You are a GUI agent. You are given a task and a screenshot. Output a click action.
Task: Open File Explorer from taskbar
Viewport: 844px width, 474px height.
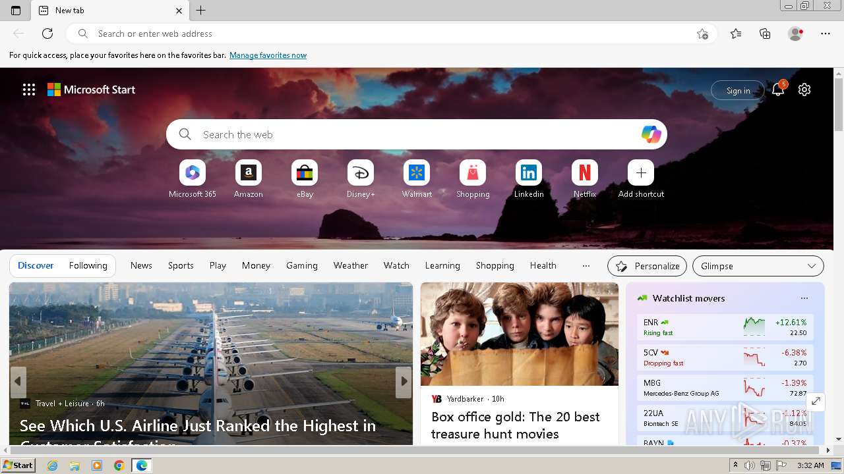click(x=75, y=465)
